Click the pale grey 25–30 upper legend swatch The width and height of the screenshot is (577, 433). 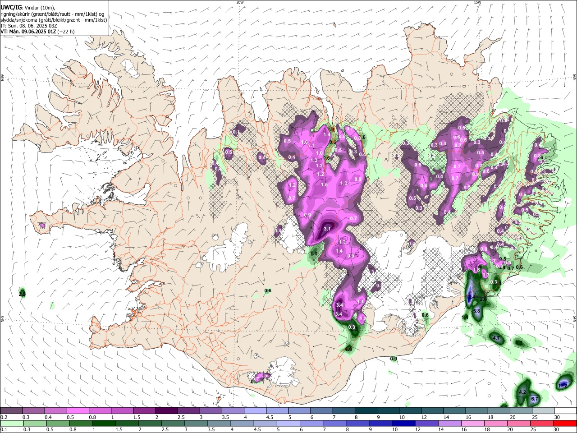(543, 411)
